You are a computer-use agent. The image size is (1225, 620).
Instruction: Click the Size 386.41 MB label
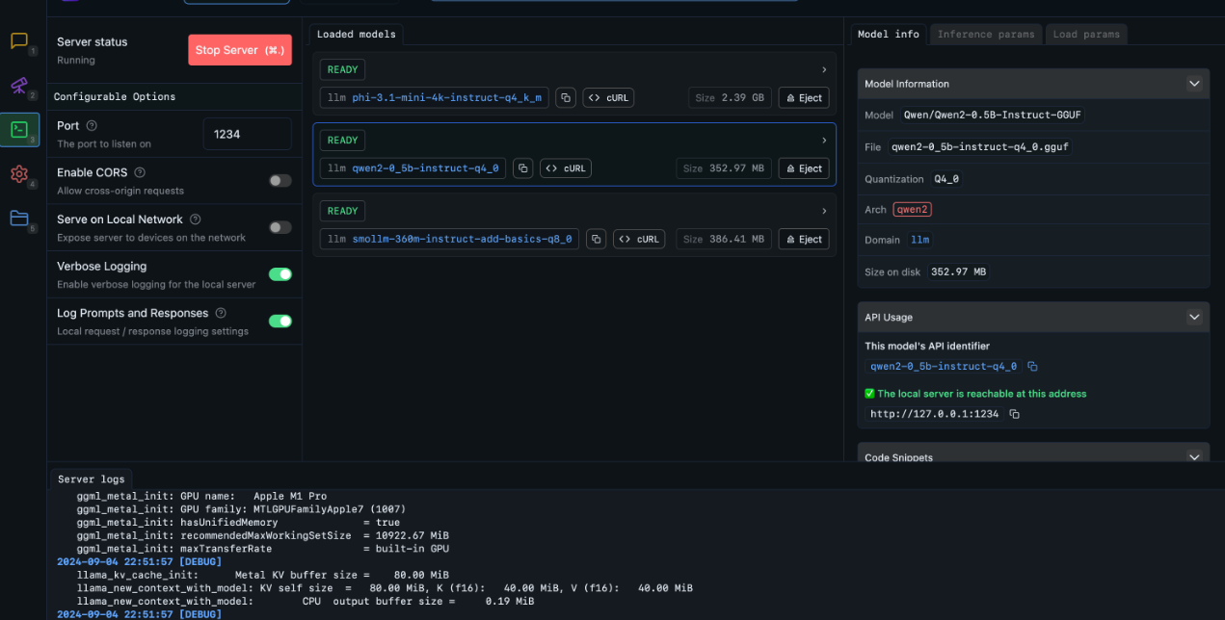tap(723, 239)
